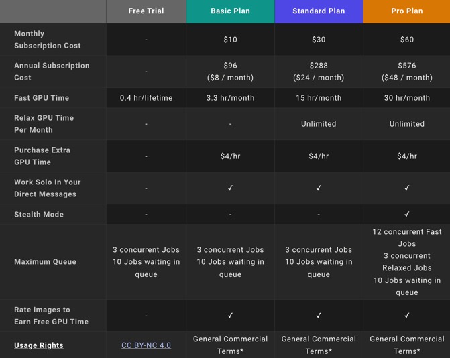Click Standard Plan Work Solo checkmark
The image size is (450, 358).
pyautogui.click(x=319, y=188)
